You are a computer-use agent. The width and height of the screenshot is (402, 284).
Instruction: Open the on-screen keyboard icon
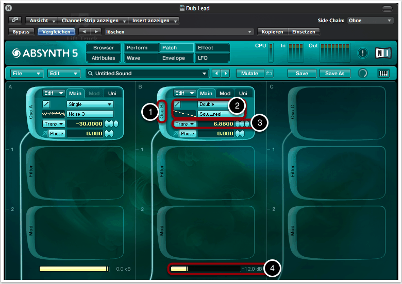pos(384,74)
